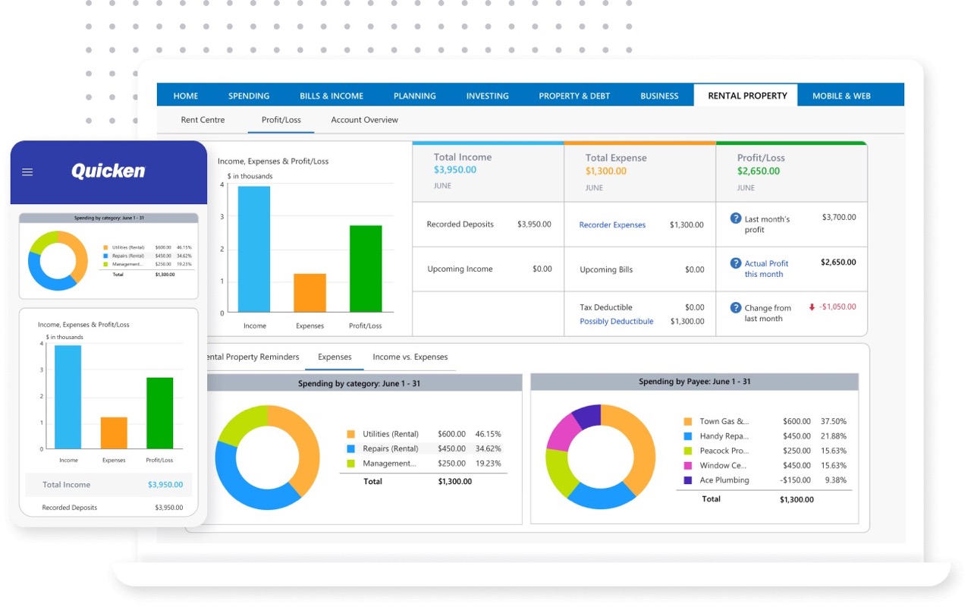
Task: Click the Management lime legend swatch
Action: (350, 463)
